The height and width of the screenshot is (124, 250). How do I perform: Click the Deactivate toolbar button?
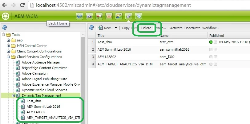coord(192,28)
